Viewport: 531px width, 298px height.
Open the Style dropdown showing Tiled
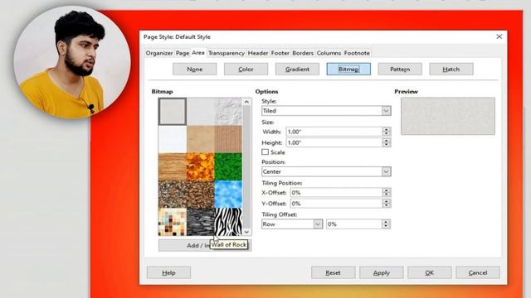coord(326,111)
